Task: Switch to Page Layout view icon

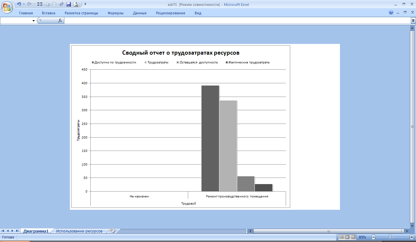Action: [347, 237]
